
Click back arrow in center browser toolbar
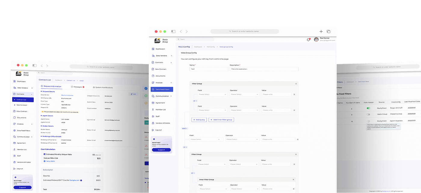(181, 31)
